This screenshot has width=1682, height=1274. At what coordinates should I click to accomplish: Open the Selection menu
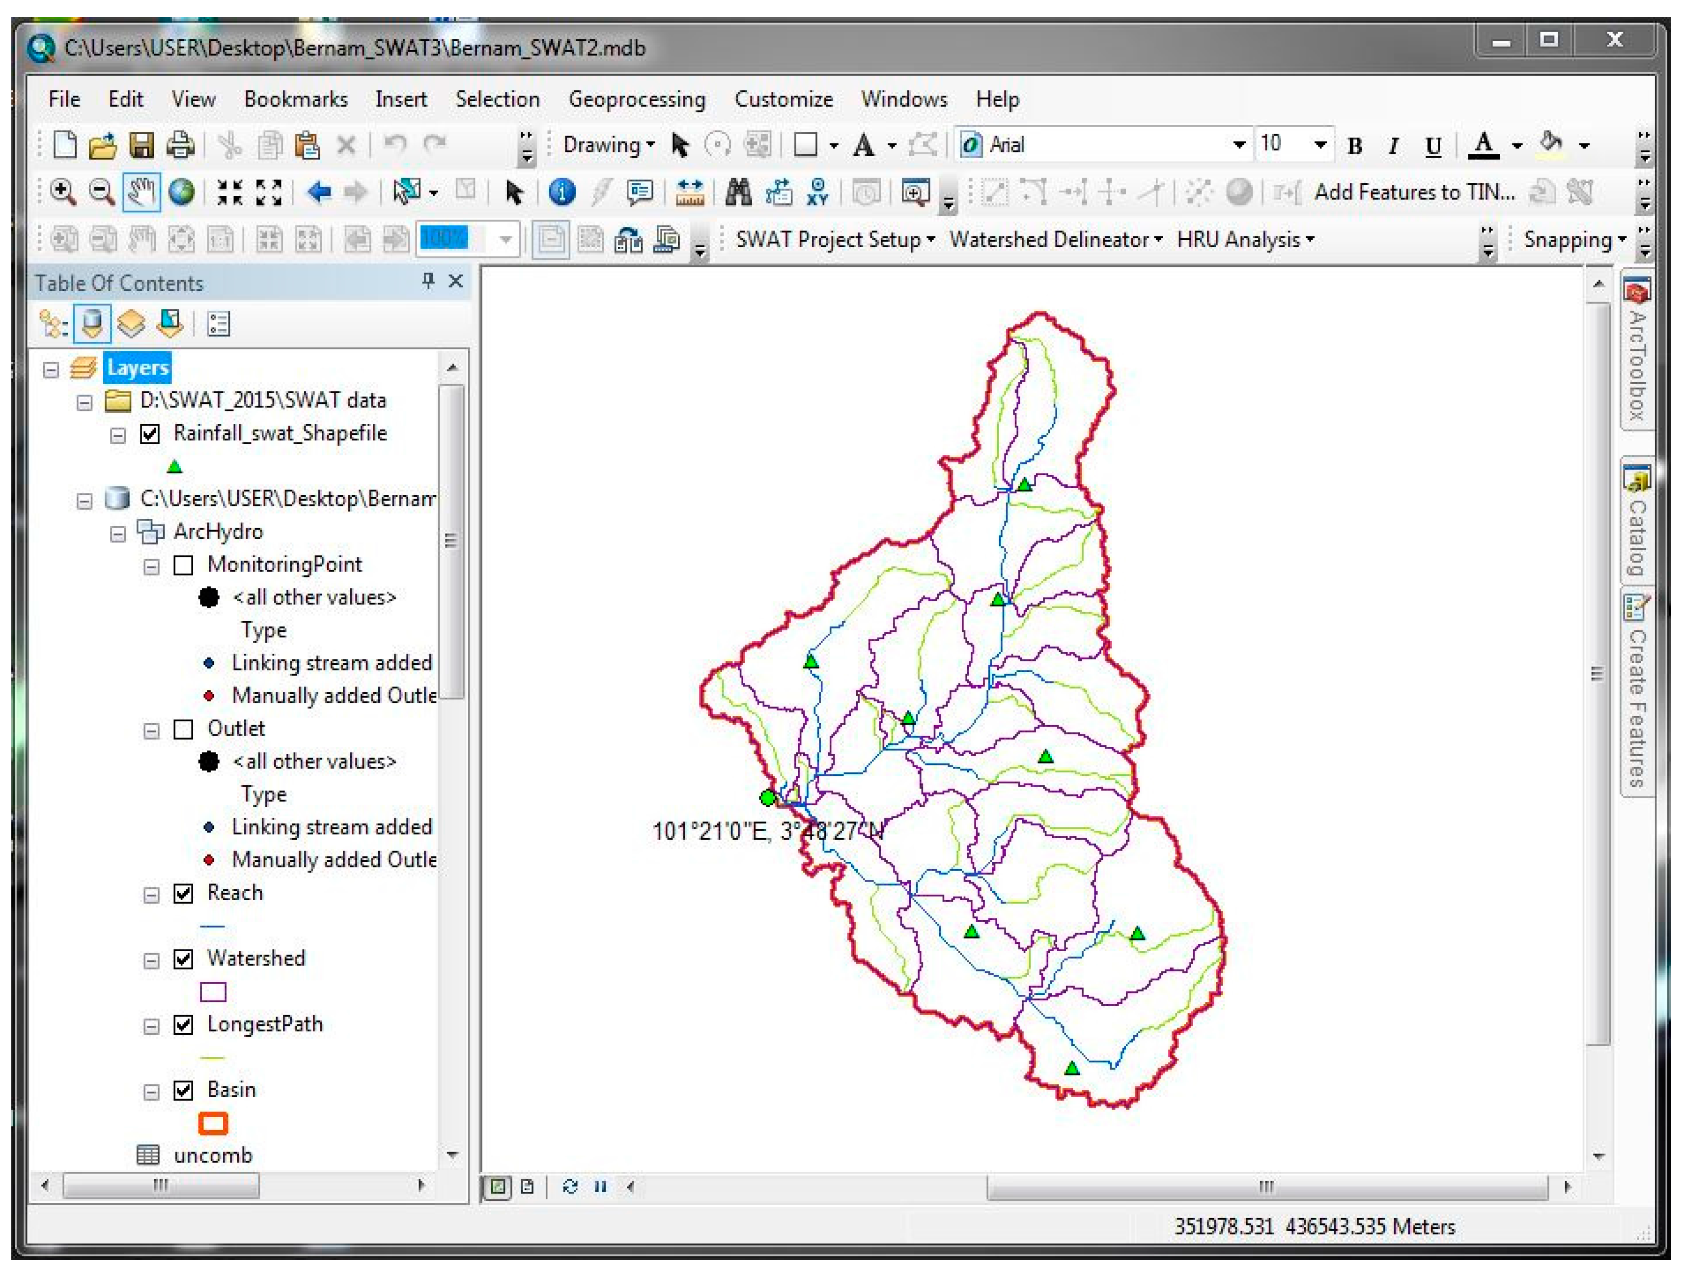click(x=497, y=99)
